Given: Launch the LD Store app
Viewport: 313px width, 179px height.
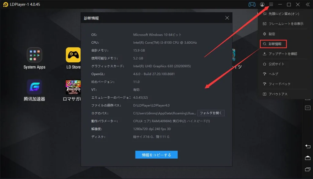Looking at the screenshot, I should (x=73, y=55).
